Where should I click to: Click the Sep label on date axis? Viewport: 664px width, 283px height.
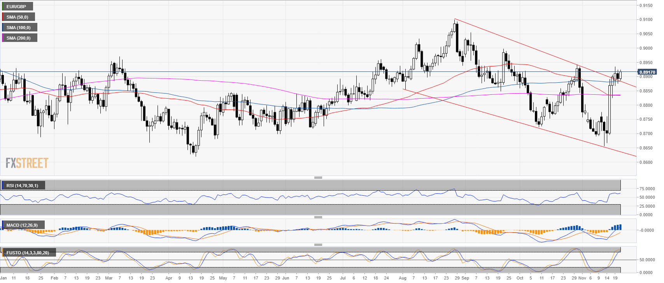pyautogui.click(x=465, y=278)
